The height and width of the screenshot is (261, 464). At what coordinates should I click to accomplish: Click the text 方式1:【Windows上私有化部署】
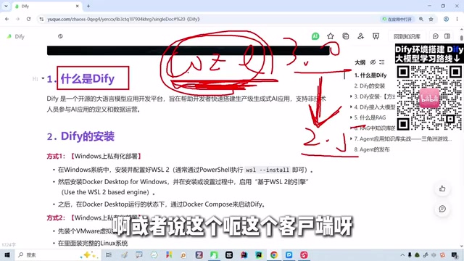(x=94, y=156)
